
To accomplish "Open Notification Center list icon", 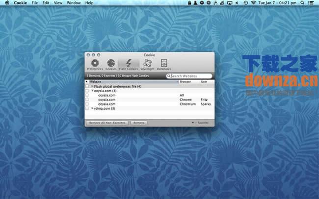I will click(311, 3).
